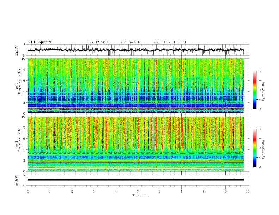The height and width of the screenshot is (215, 279).
Task: Click the "-7" label on ch.1 colorbar
Action: [260, 109]
